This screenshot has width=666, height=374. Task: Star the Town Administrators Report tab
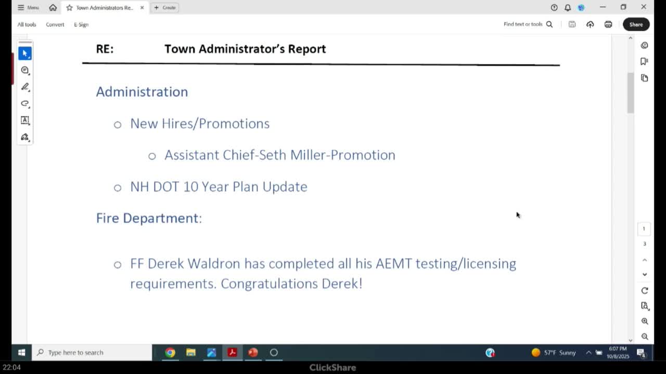pyautogui.click(x=69, y=8)
